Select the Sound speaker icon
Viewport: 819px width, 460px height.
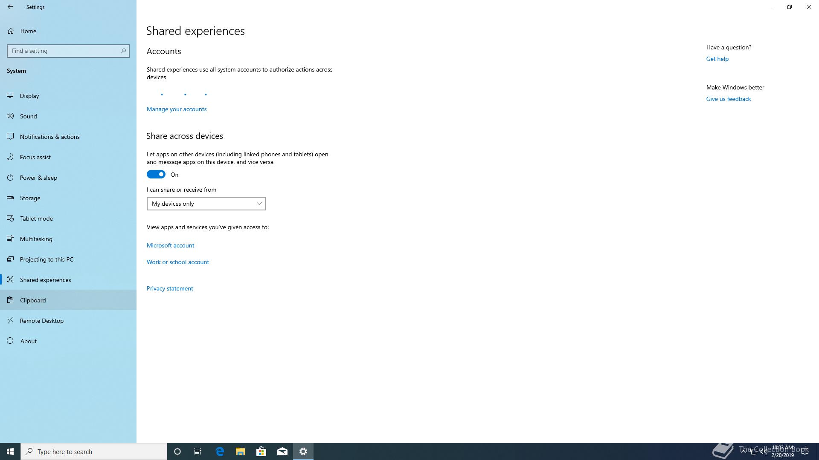(10, 116)
